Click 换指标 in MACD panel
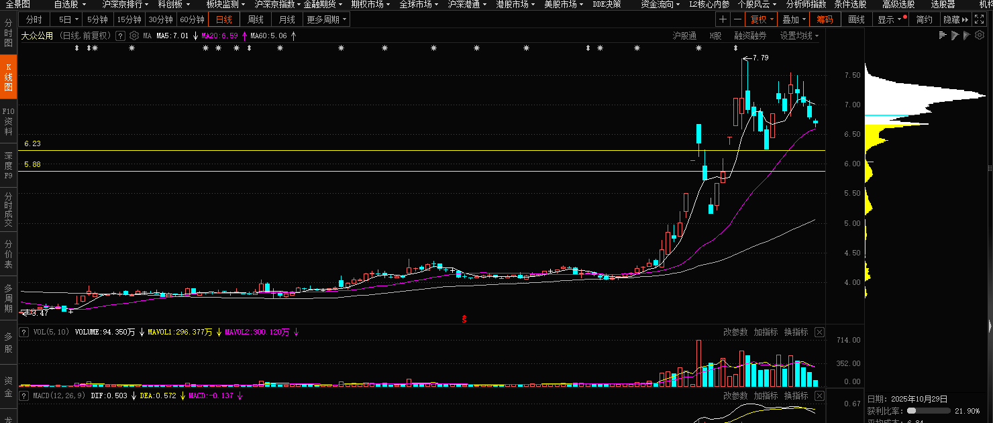This screenshot has width=993, height=423. 796,396
